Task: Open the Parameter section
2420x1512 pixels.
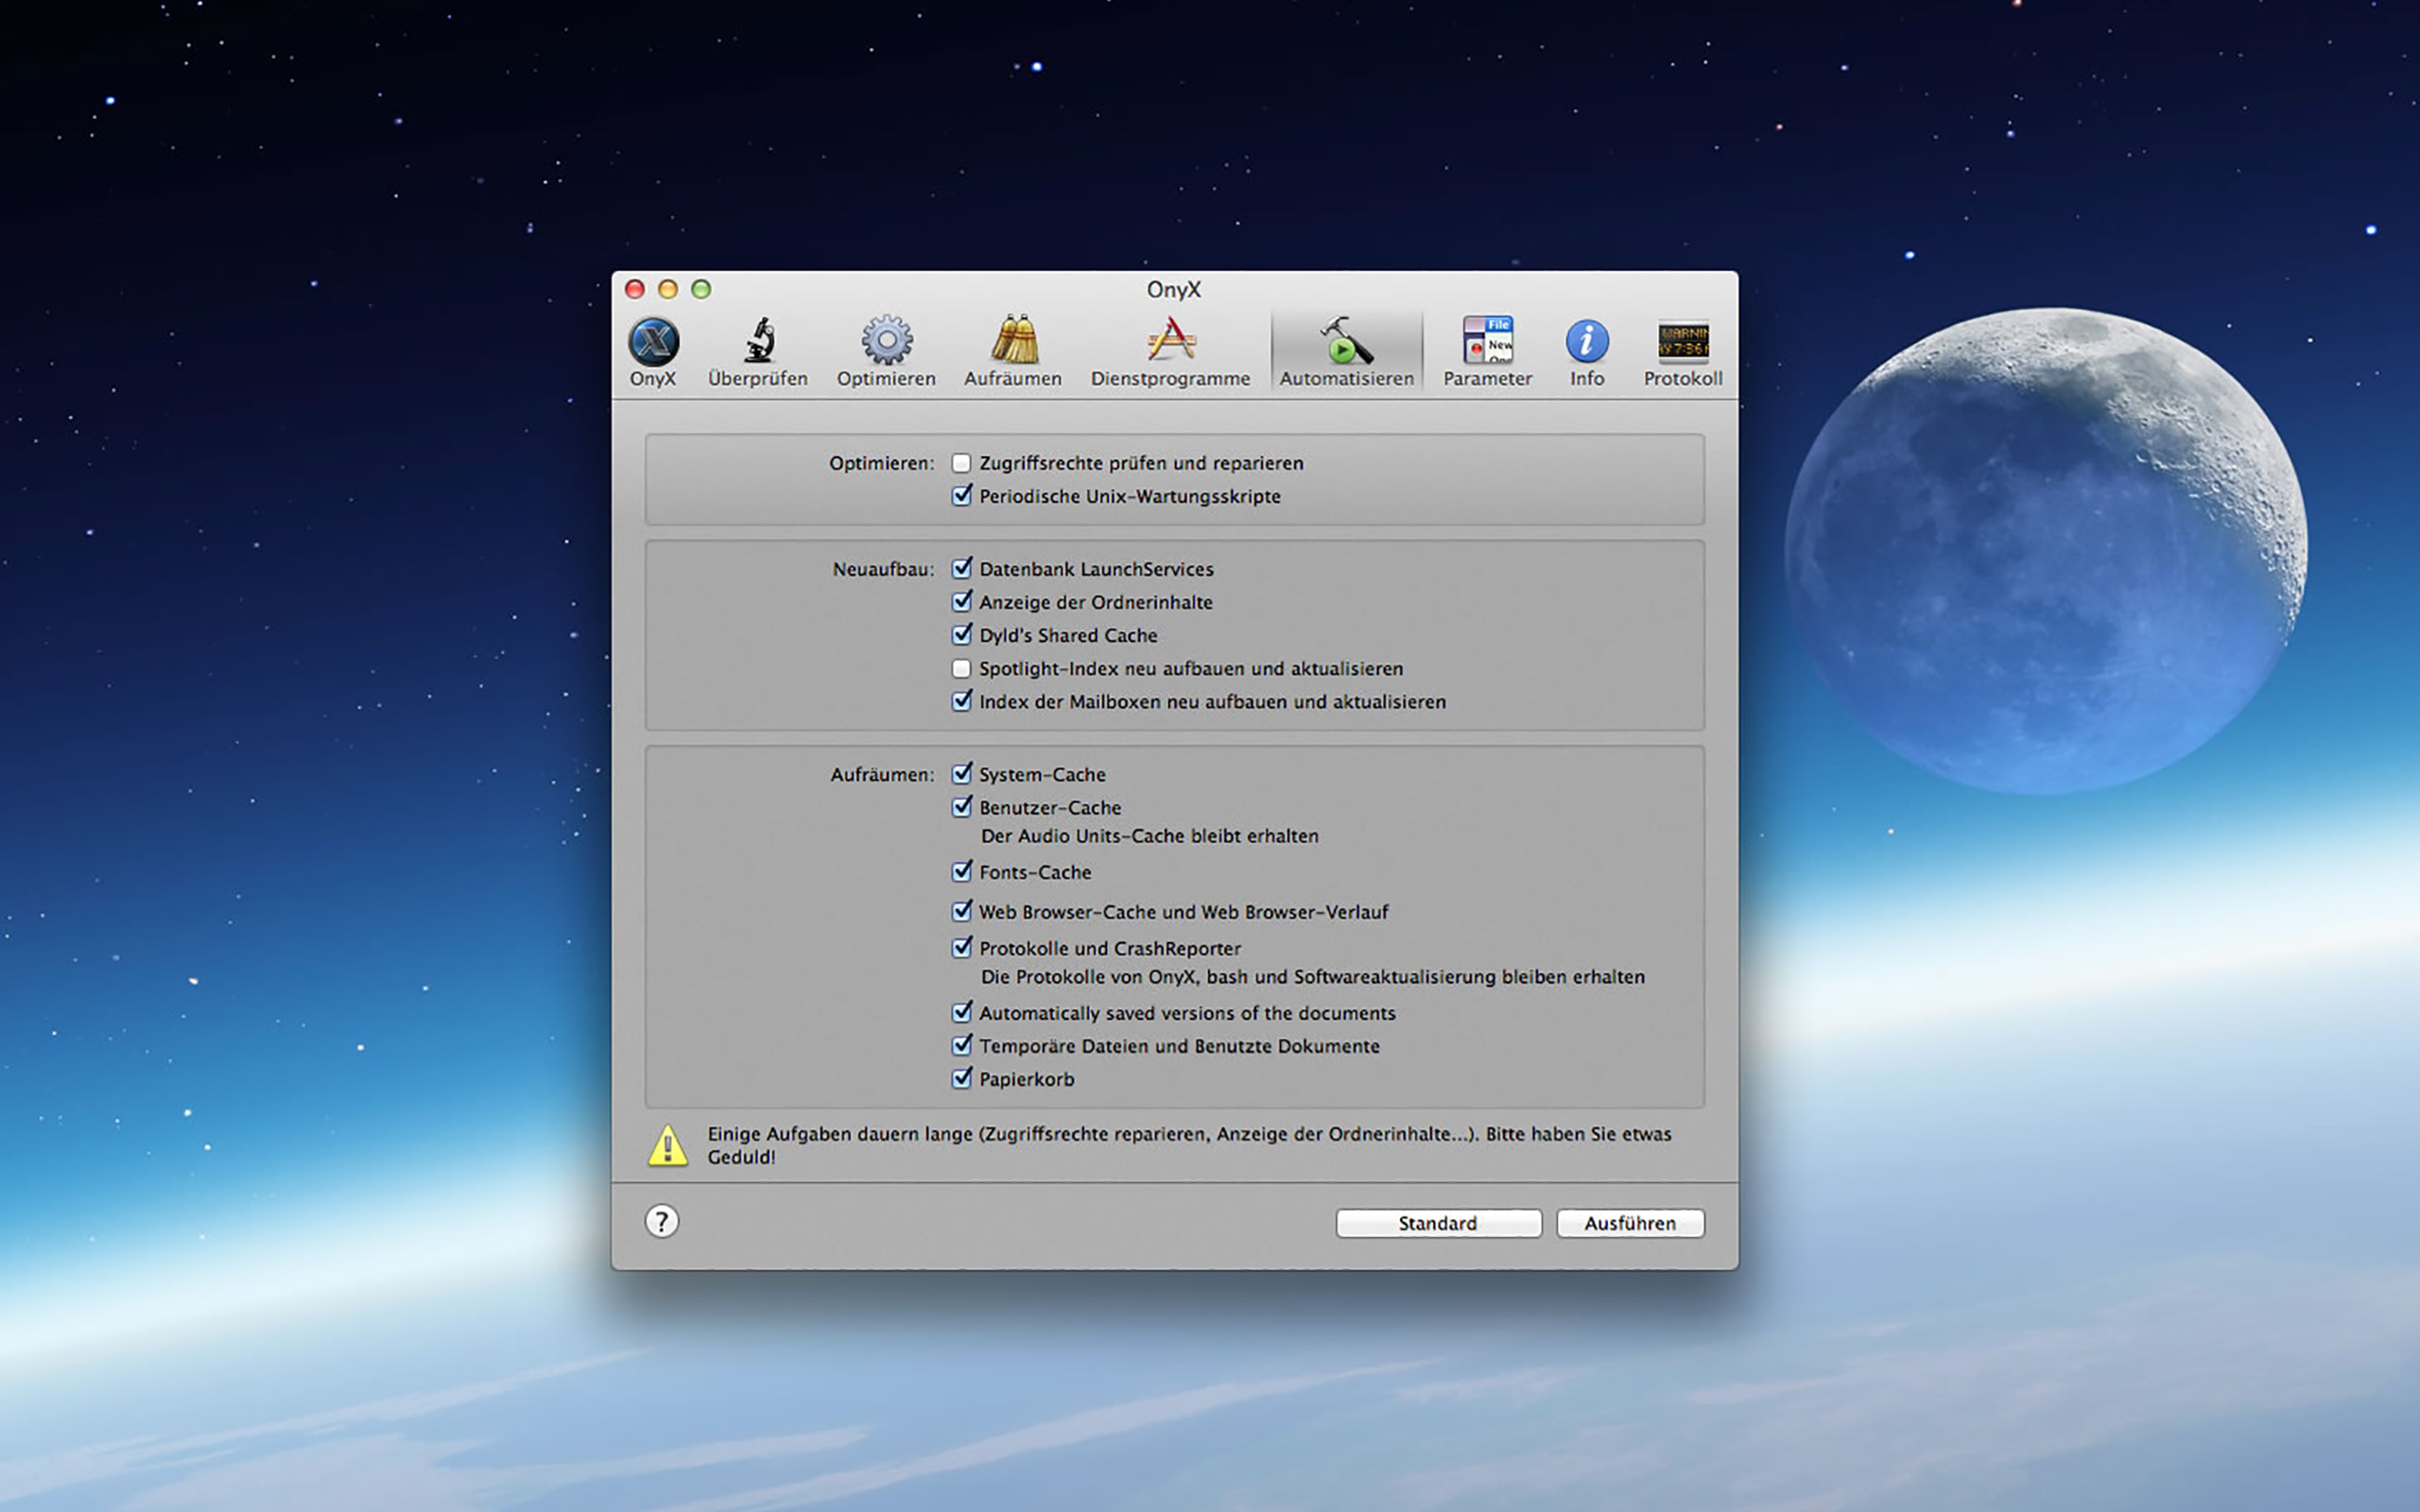Action: (1487, 351)
